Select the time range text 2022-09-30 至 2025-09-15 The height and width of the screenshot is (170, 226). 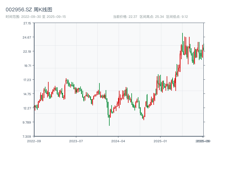pyautogui.click(x=36, y=17)
